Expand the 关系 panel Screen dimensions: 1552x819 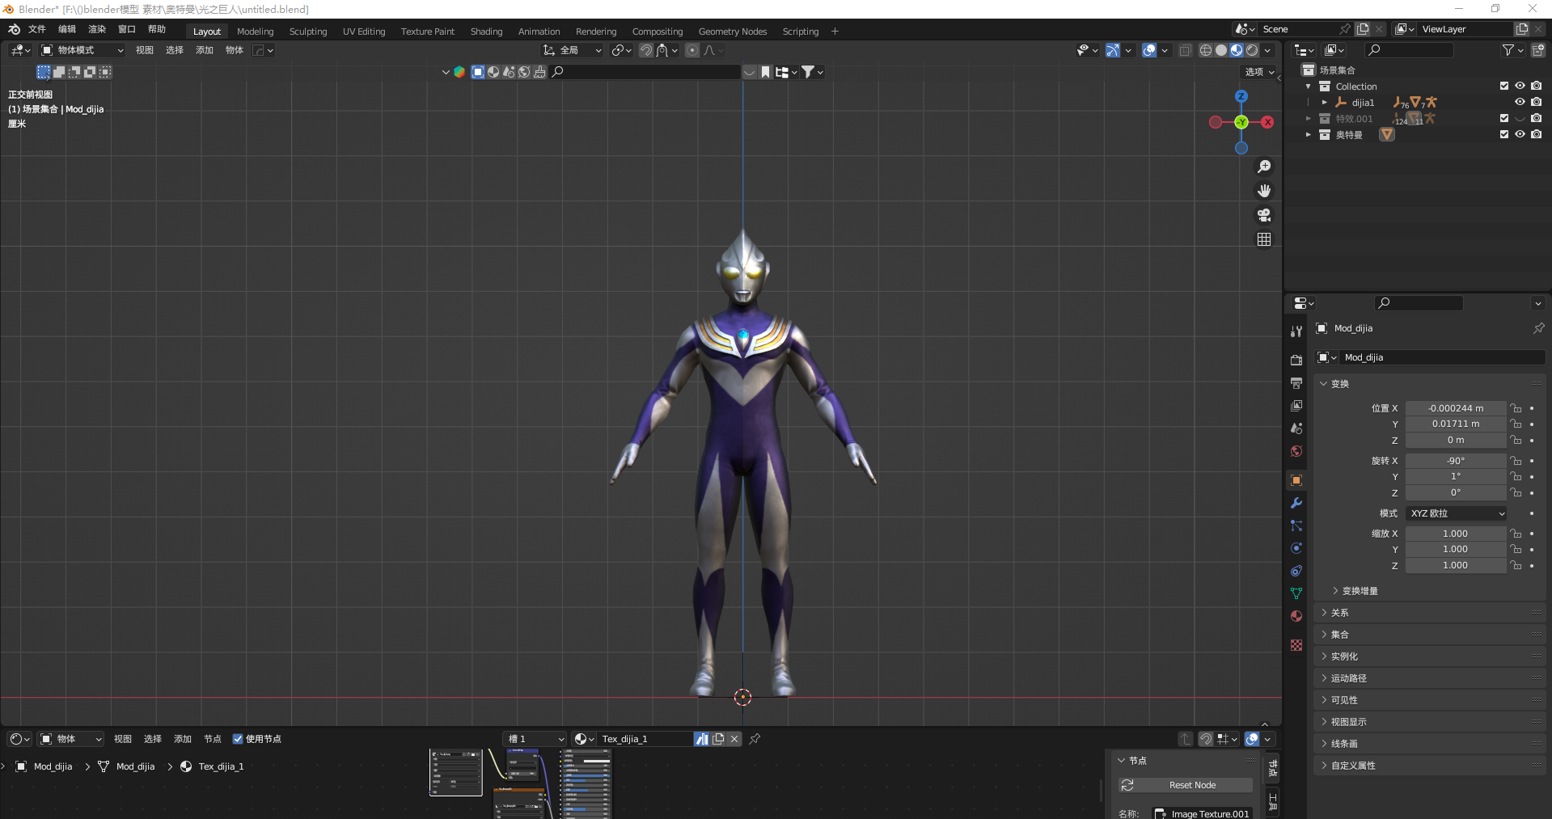point(1430,613)
